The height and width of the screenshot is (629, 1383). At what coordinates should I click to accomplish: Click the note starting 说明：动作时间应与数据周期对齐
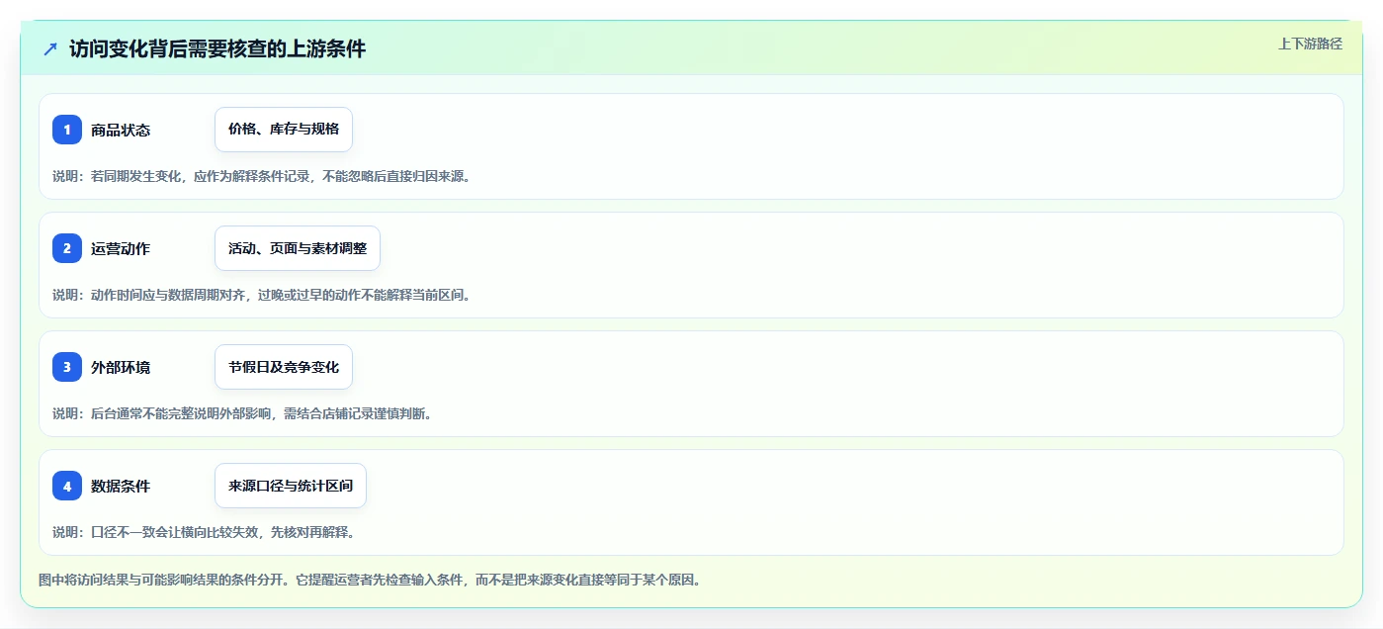click(262, 295)
